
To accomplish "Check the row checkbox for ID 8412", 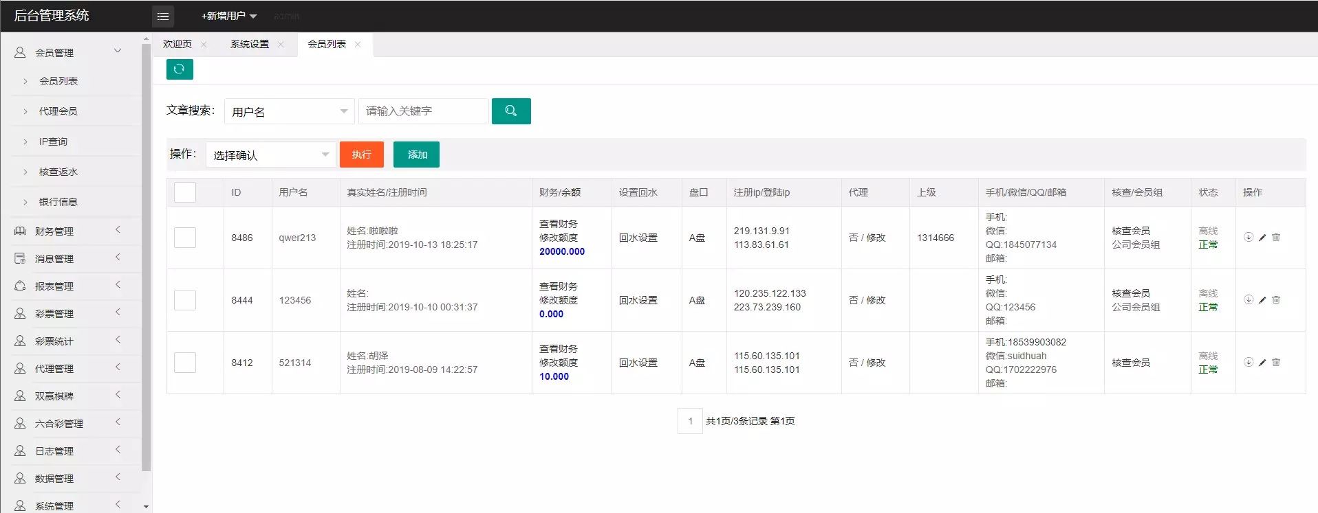I will pyautogui.click(x=185, y=363).
